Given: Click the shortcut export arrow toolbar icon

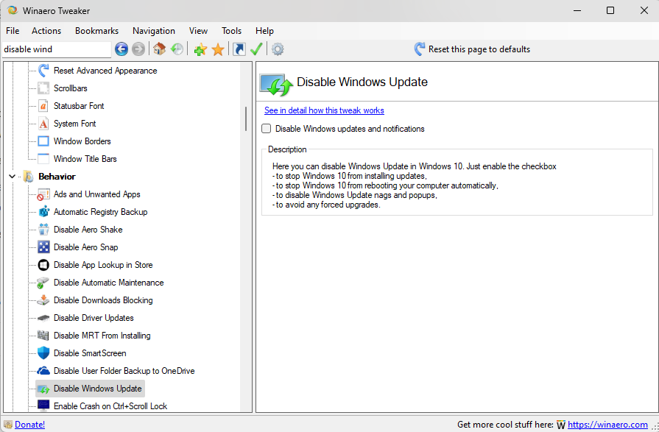Looking at the screenshot, I should (239, 49).
